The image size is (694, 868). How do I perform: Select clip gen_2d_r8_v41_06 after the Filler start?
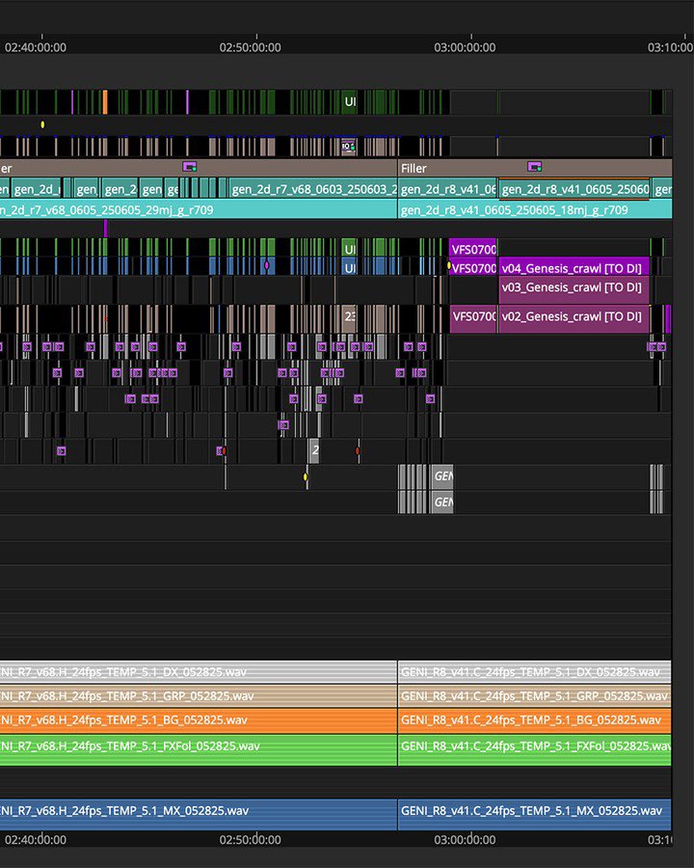447,189
